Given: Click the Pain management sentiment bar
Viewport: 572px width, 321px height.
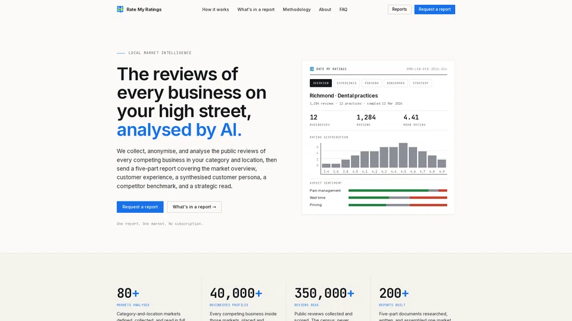Looking at the screenshot, I should [397, 190].
